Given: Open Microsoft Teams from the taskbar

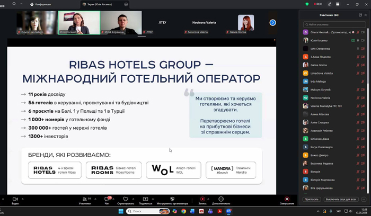Looking at the screenshot, I should 210,211.
